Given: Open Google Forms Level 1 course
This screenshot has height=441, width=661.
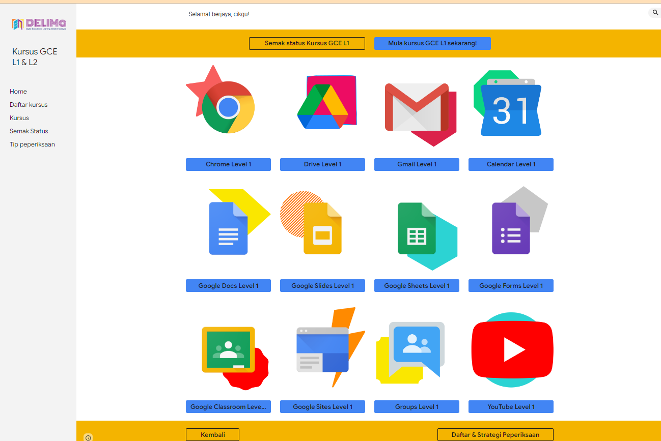Looking at the screenshot, I should [x=511, y=286].
